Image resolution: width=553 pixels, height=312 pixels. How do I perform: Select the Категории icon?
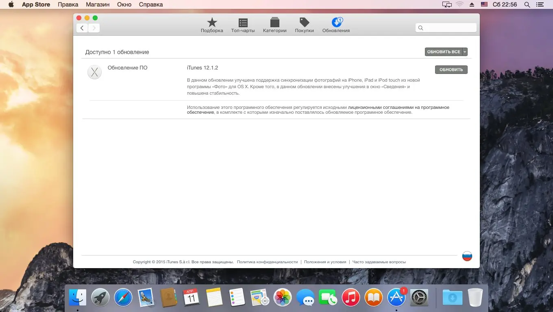(274, 23)
